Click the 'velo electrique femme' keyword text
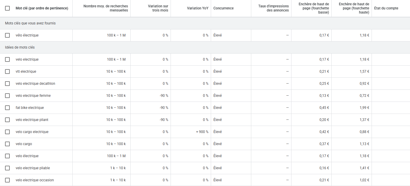Viewport: 410px width, 186px height. 33,96
